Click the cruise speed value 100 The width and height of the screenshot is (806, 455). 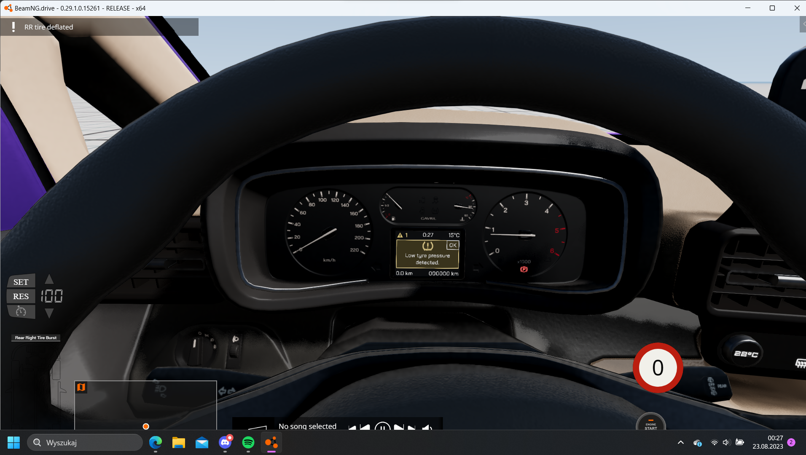click(52, 296)
